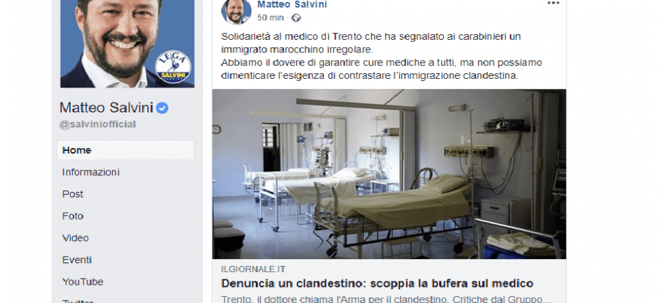The height and width of the screenshot is (303, 661).
Task: Open the YouTube sidebar item
Action: [82, 281]
